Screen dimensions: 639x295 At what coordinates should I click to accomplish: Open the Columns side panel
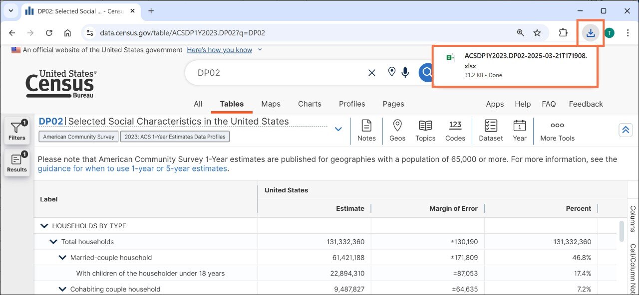[633, 219]
